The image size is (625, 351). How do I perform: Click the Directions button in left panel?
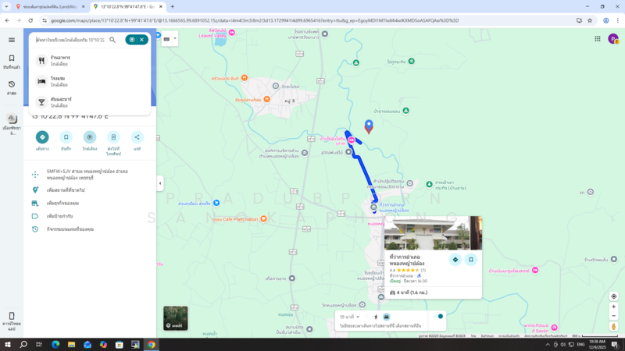(x=42, y=137)
